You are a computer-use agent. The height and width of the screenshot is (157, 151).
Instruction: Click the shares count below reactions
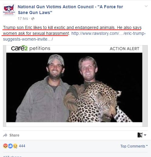tap(12, 156)
